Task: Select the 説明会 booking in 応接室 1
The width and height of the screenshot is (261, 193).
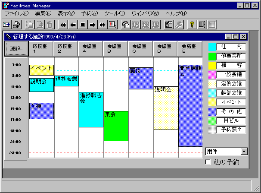Action: point(41,85)
